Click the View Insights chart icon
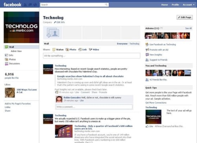 pyautogui.click(x=147, y=55)
